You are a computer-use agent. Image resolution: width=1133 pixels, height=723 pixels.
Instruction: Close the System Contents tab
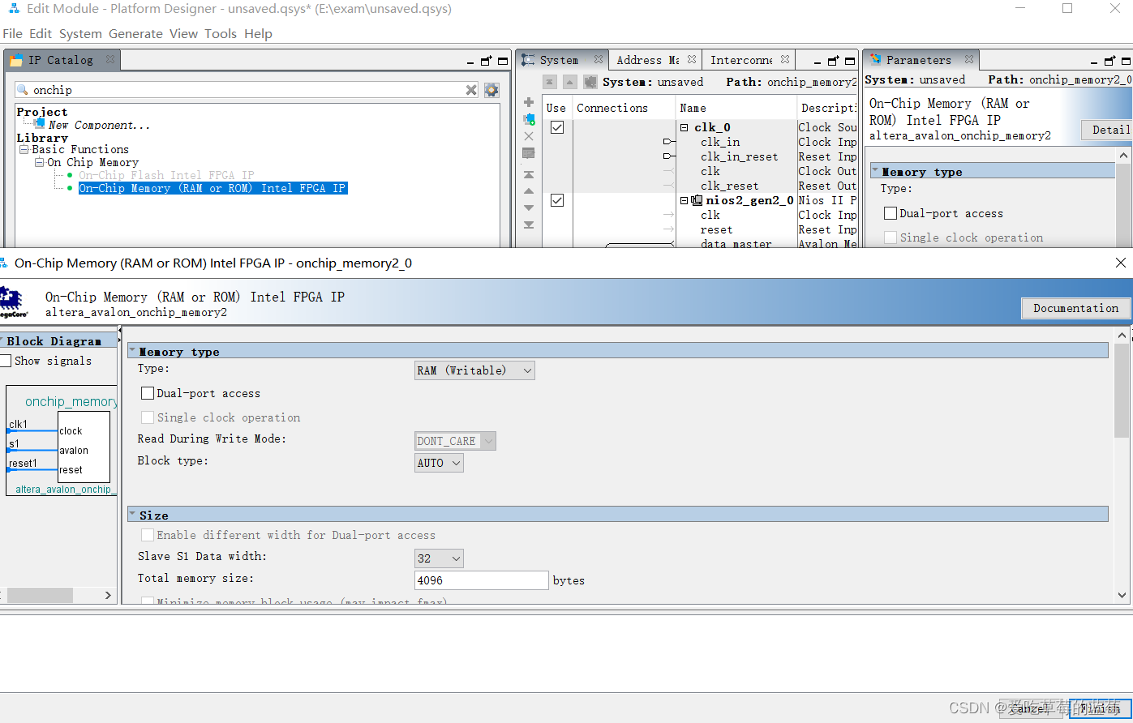(599, 59)
